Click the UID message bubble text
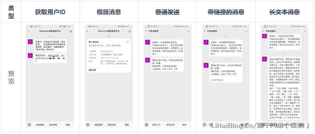 pos(50,58)
